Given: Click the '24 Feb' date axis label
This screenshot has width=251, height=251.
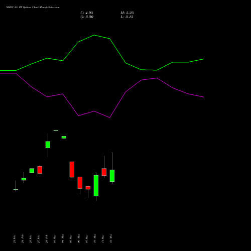Looking at the screenshot, I should click(23, 238).
